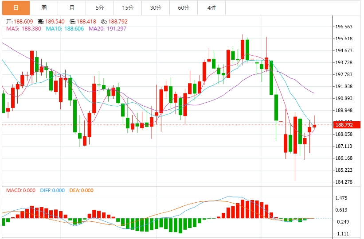The height and width of the screenshot is (239, 364).
Task: Click the MA20: 191.297 label
Action: click(x=107, y=29)
